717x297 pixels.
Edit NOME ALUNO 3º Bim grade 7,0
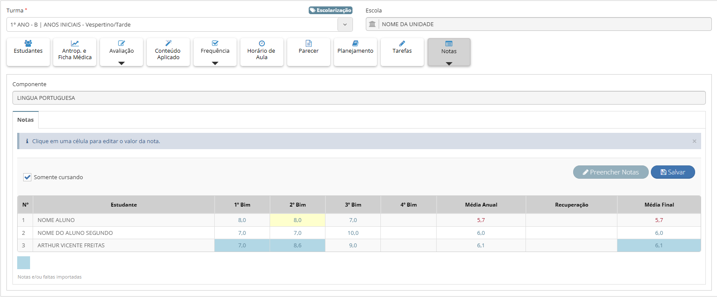tap(353, 220)
